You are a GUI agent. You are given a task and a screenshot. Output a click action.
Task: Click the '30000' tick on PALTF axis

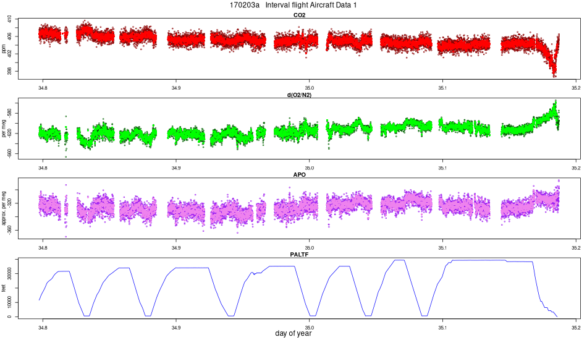9,274
